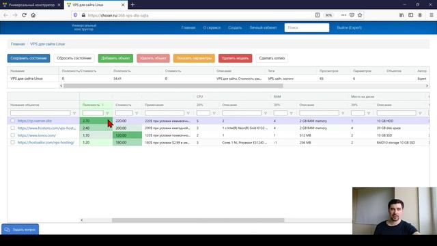Check the https://www.ionos.com/ row checkbox
Viewport: 437px width, 246px height.
tap(12, 135)
